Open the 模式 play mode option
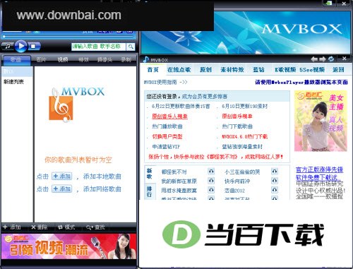Screen dimensions: 353x269 [66, 227]
